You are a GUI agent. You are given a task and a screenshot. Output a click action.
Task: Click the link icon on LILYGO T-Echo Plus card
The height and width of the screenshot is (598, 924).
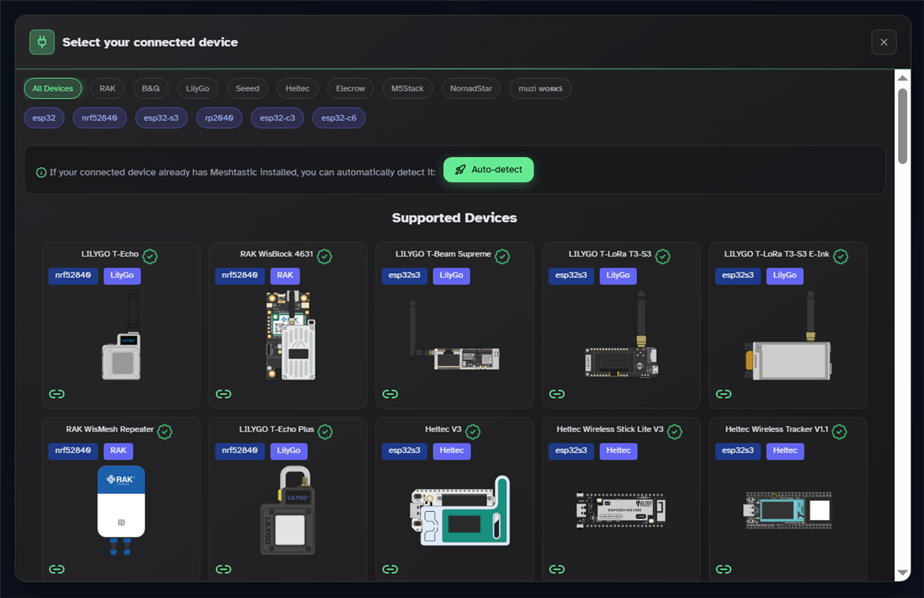point(223,569)
